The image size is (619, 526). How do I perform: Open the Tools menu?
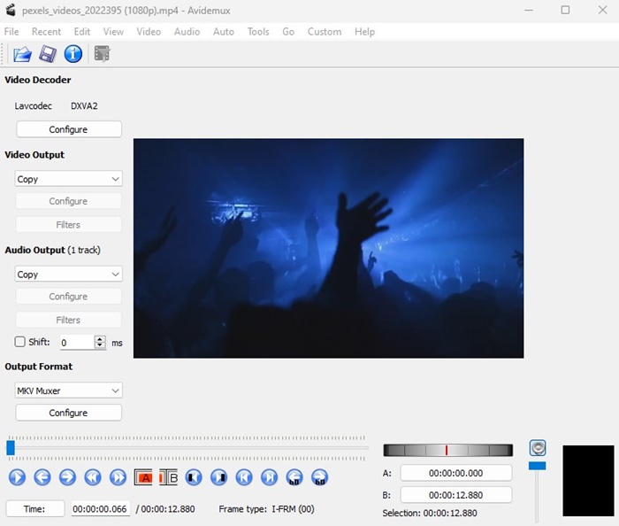[258, 32]
